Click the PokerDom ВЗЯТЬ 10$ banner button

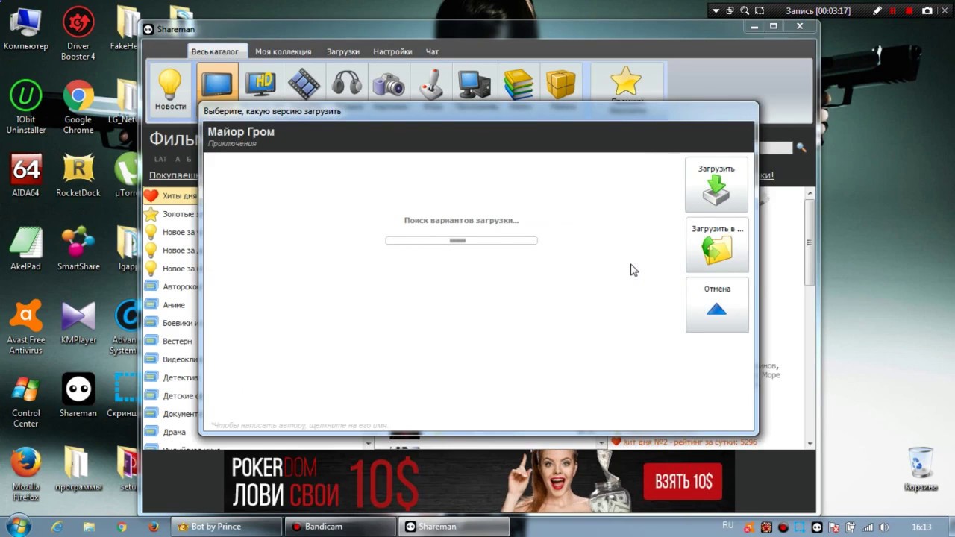683,481
